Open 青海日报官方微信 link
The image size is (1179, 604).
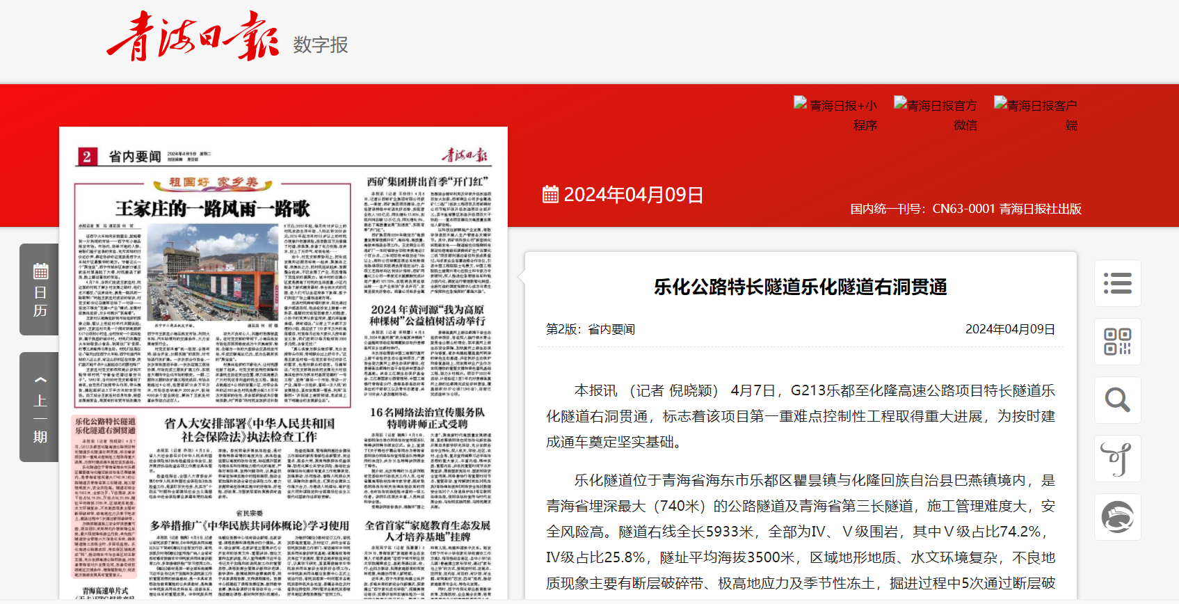pyautogui.click(x=936, y=115)
